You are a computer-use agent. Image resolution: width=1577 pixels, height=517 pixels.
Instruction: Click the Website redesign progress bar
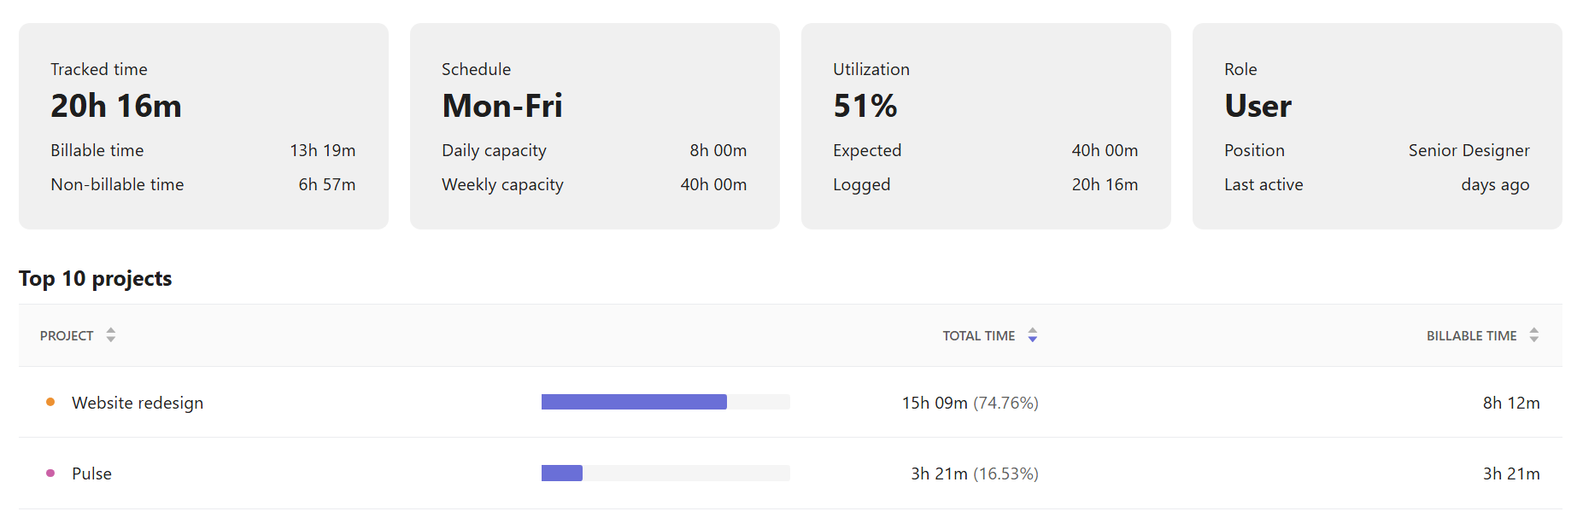coord(665,402)
